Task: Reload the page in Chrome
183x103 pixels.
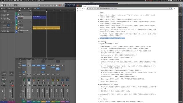Action: (x=82, y=9)
